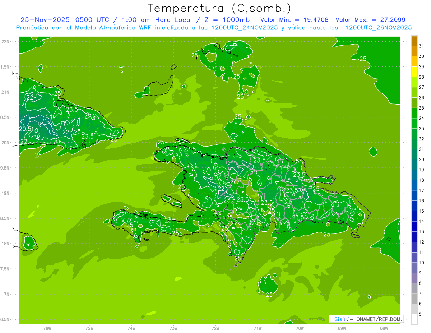The height and width of the screenshot is (333, 431).
Task: Click the '17N' latitude axis label
Action: 5,294
